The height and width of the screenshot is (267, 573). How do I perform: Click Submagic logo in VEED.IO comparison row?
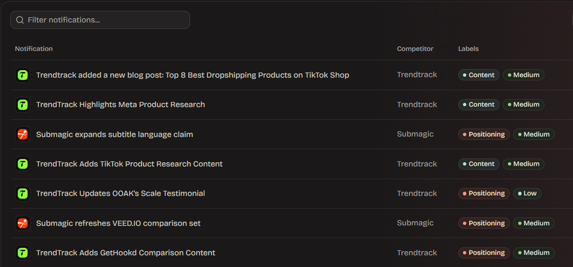(x=22, y=223)
